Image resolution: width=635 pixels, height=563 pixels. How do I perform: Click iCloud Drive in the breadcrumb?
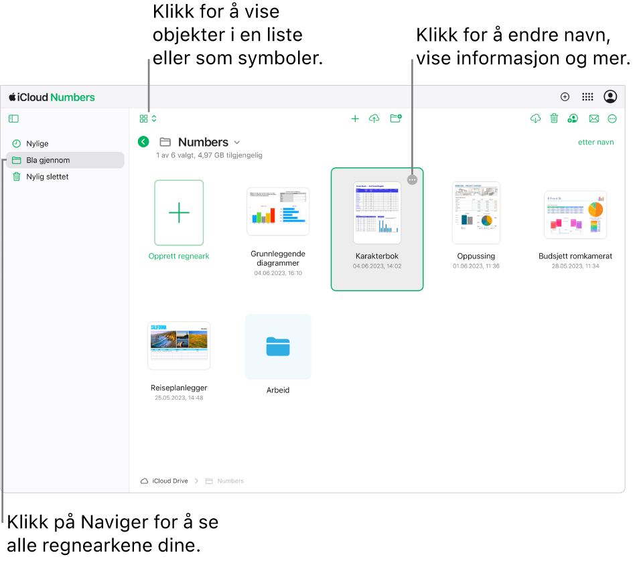164,481
